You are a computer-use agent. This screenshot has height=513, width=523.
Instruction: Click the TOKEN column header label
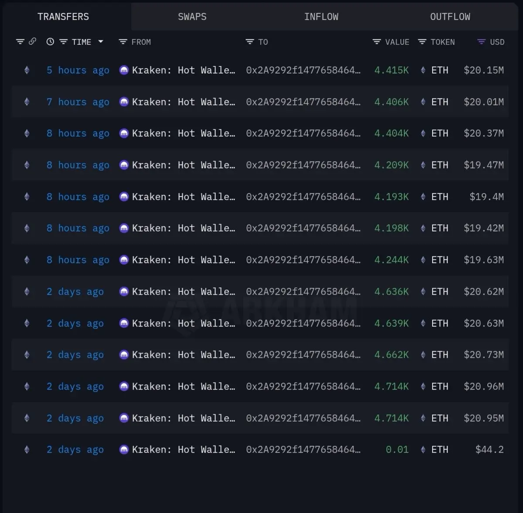coord(442,42)
